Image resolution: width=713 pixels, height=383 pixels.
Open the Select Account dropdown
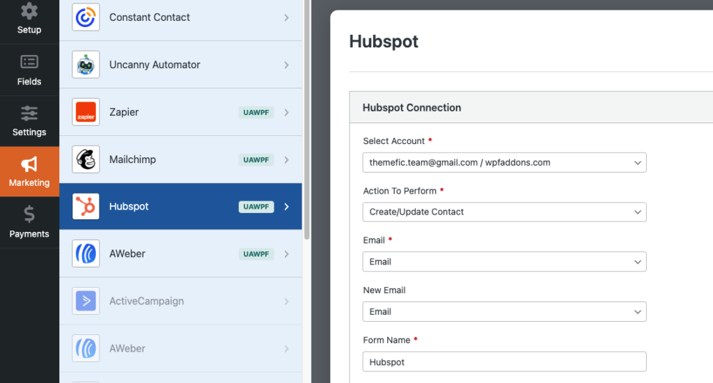click(504, 162)
